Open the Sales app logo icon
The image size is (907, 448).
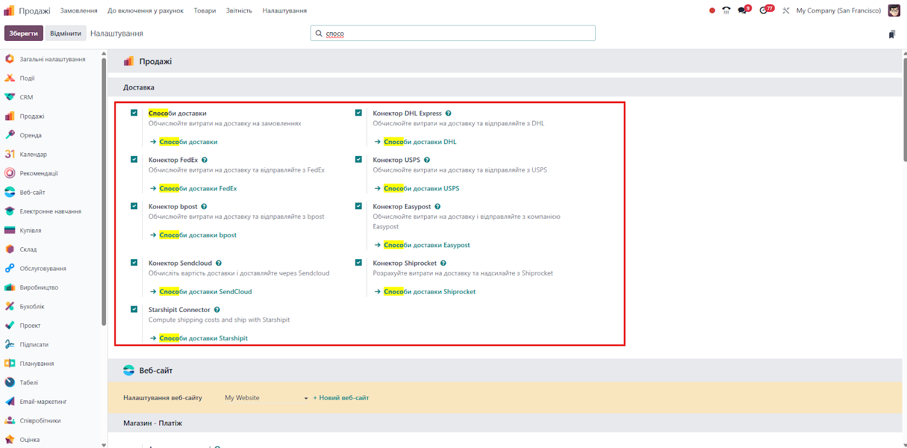[x=9, y=11]
